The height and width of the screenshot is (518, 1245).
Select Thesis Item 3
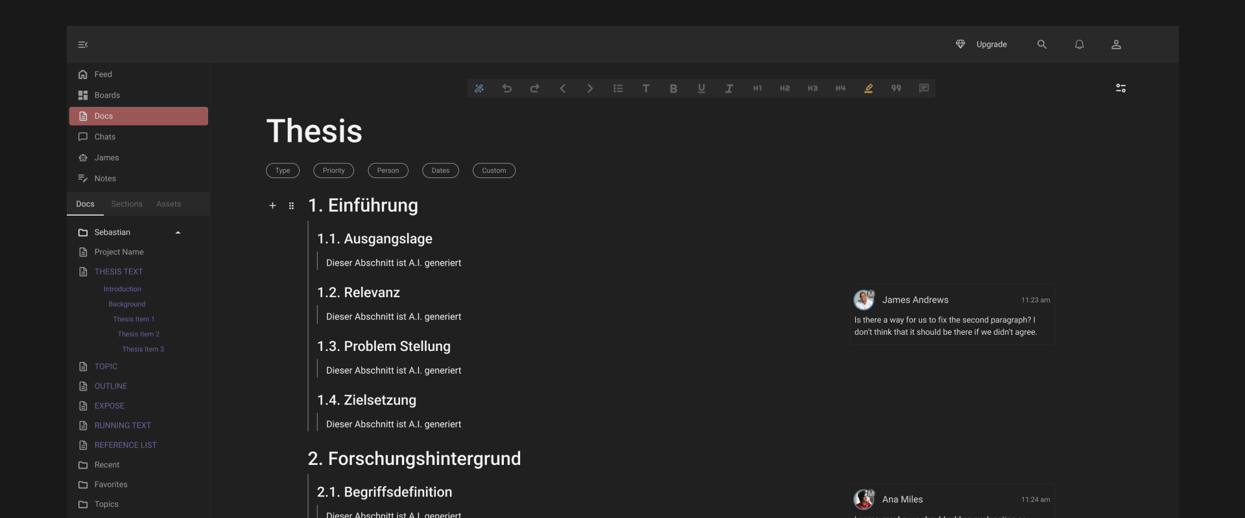coord(143,349)
